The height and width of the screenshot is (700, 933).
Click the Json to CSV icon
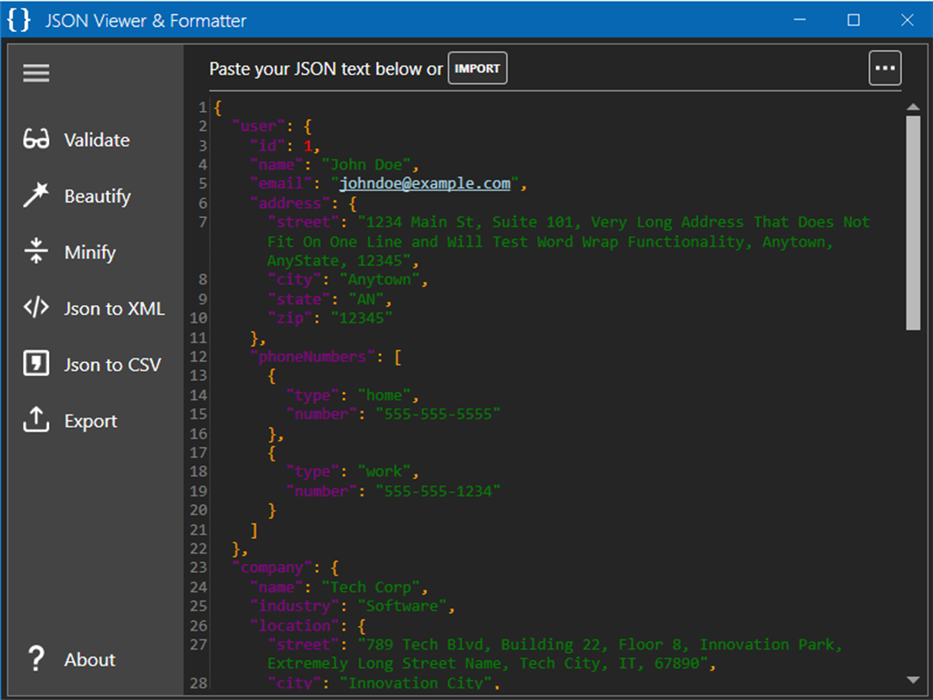coord(36,364)
